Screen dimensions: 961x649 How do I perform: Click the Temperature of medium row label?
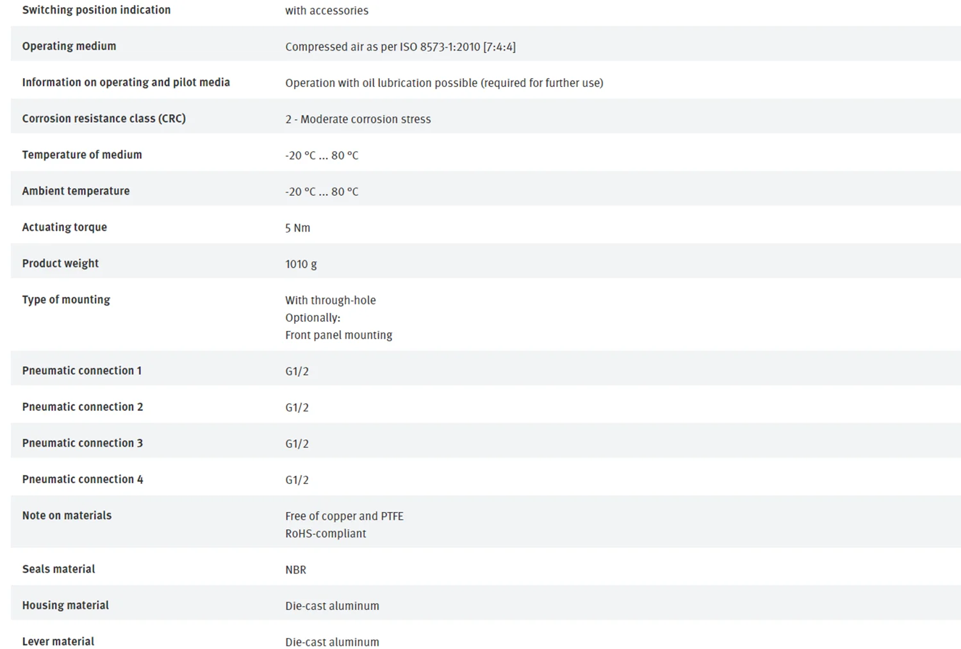point(82,155)
